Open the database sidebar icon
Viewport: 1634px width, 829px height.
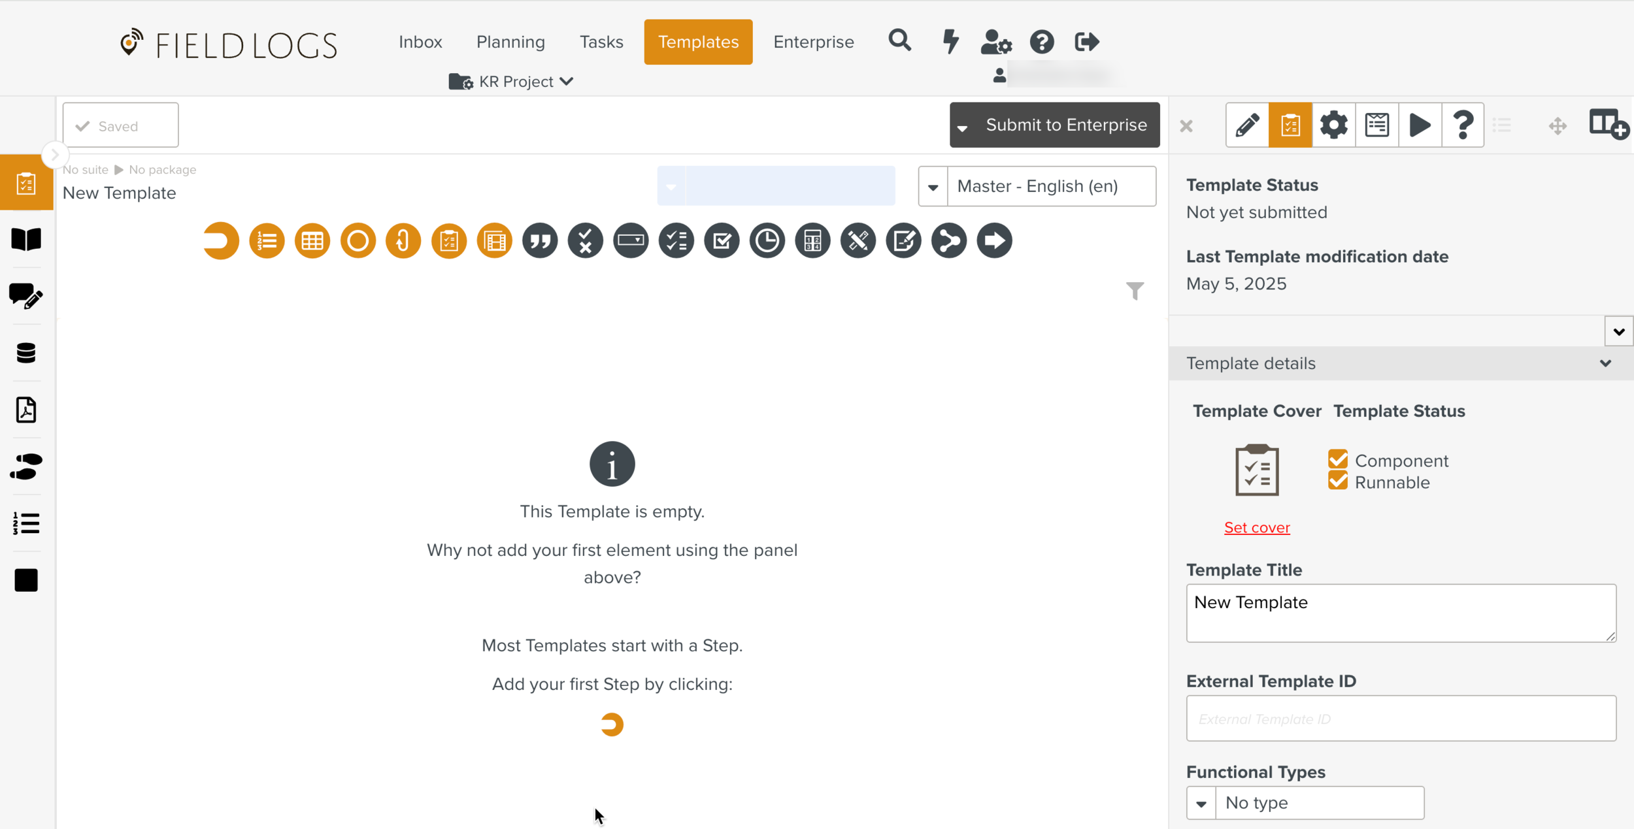(x=26, y=353)
